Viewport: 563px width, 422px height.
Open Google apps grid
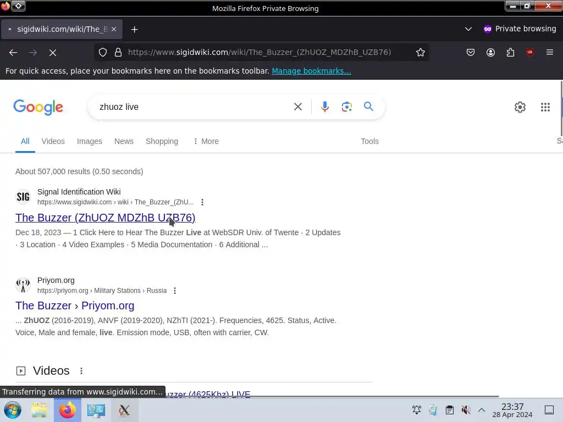[x=545, y=107]
